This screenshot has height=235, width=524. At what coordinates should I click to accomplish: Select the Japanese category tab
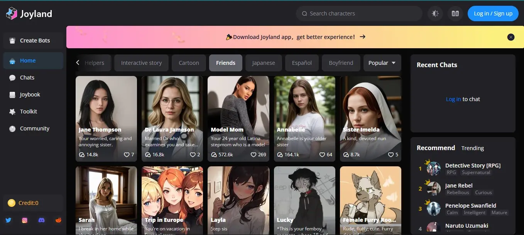point(264,63)
